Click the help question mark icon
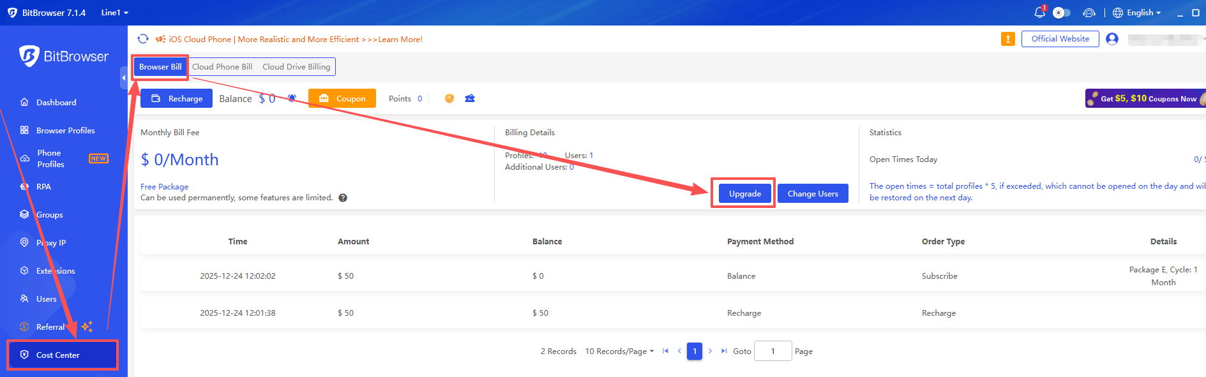This screenshot has height=377, width=1206. pyautogui.click(x=343, y=198)
